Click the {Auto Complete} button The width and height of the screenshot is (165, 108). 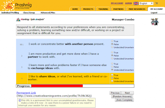[124, 100]
